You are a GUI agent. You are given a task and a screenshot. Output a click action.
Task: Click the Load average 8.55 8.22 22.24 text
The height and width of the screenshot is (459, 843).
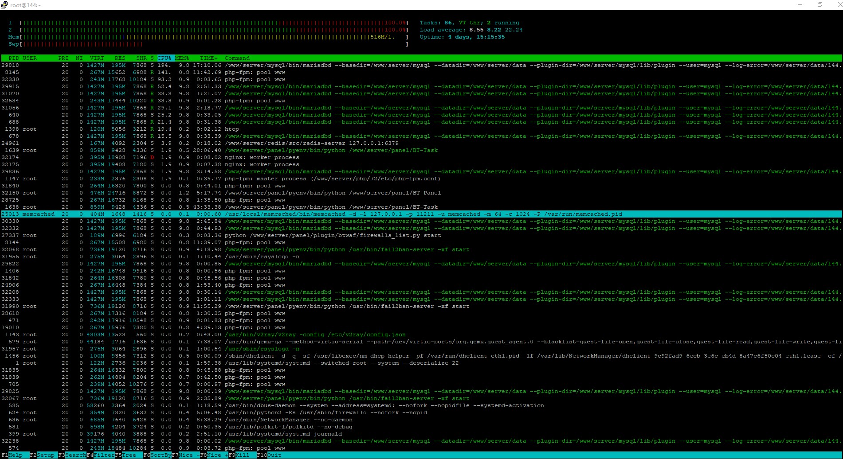tap(471, 30)
